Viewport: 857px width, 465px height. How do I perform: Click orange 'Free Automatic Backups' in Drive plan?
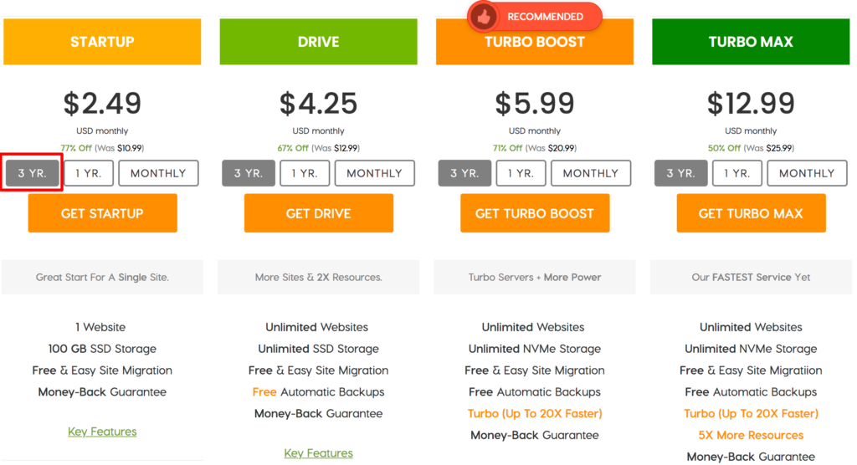319,391
